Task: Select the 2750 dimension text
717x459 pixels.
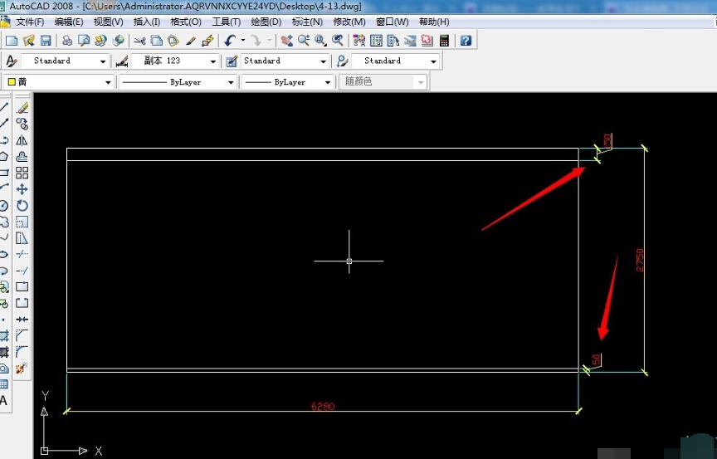Action: click(640, 260)
